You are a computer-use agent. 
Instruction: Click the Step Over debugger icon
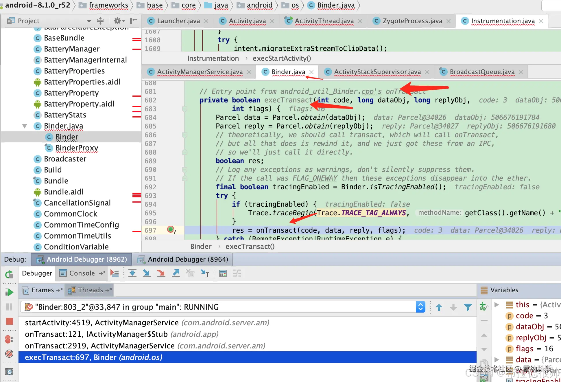pyautogui.click(x=132, y=273)
